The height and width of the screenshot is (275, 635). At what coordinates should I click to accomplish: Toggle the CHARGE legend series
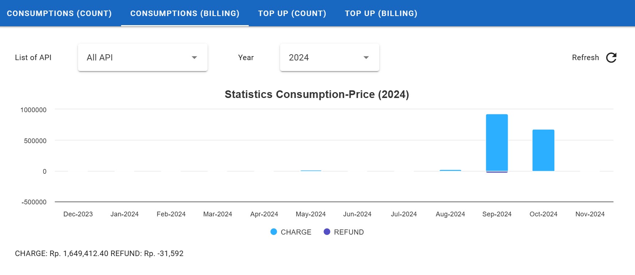click(x=295, y=232)
